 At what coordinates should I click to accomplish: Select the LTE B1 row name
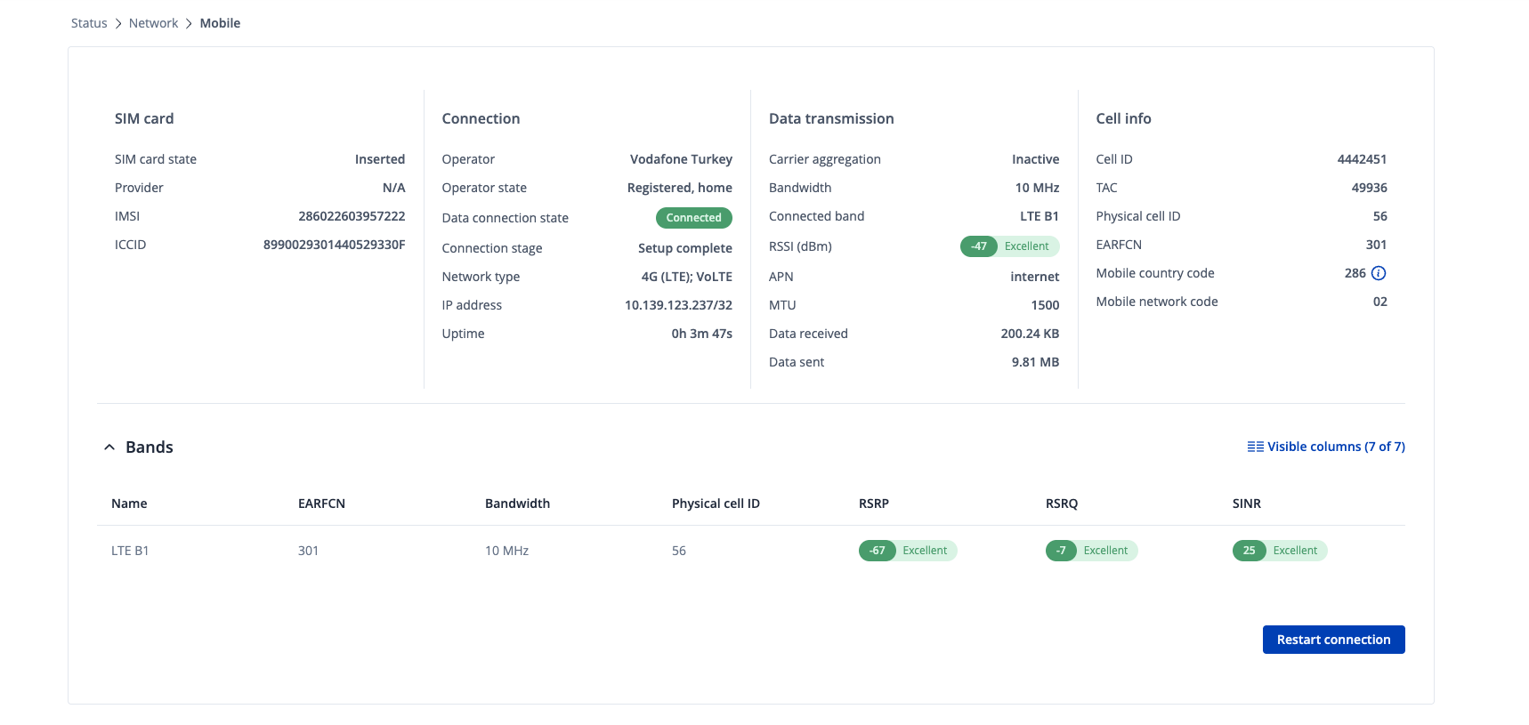pos(130,551)
